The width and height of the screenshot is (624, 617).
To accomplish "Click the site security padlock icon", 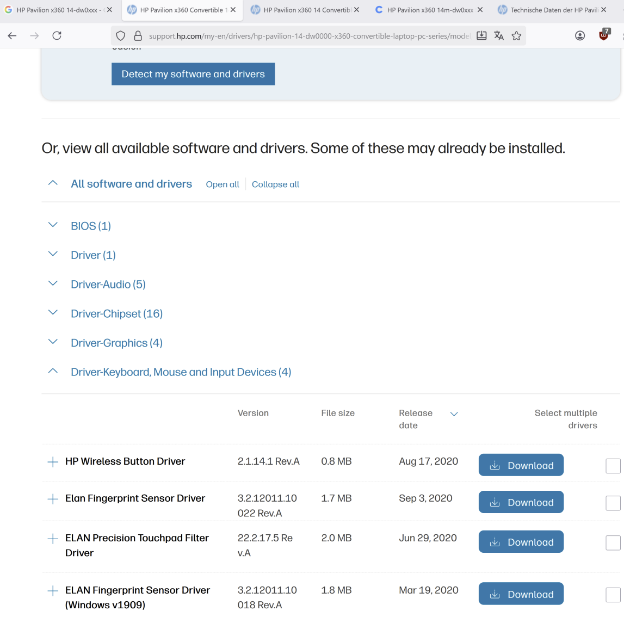I will 138,36.
